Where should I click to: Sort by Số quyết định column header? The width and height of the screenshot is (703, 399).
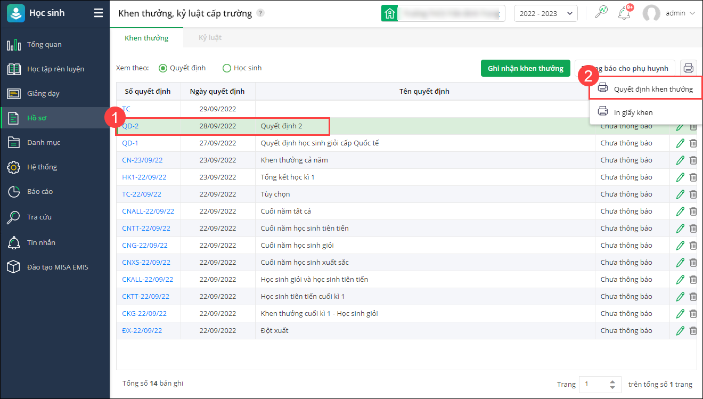(x=148, y=91)
